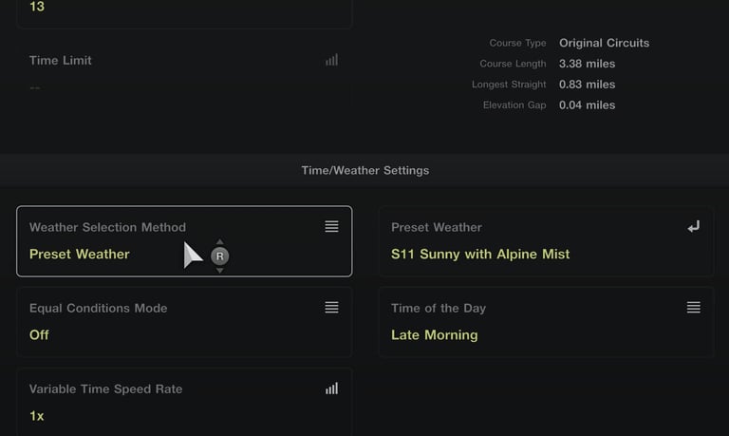
Task: Click the enter arrow icon on Preset Weather
Action: (694, 227)
